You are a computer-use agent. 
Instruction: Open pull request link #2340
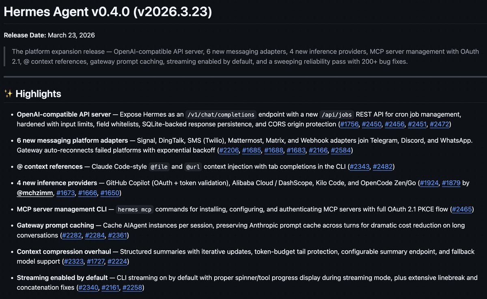pos(88,288)
